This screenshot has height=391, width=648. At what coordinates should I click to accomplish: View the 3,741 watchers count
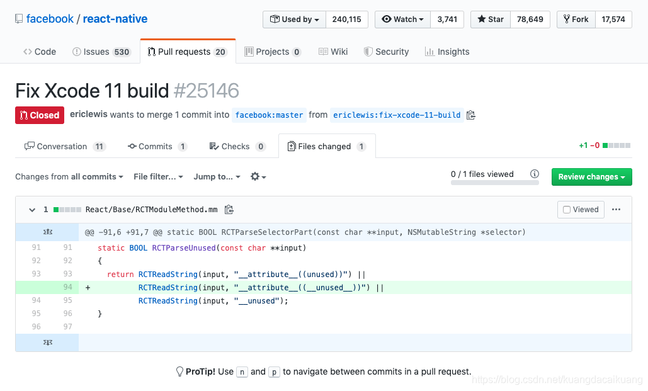(x=447, y=20)
